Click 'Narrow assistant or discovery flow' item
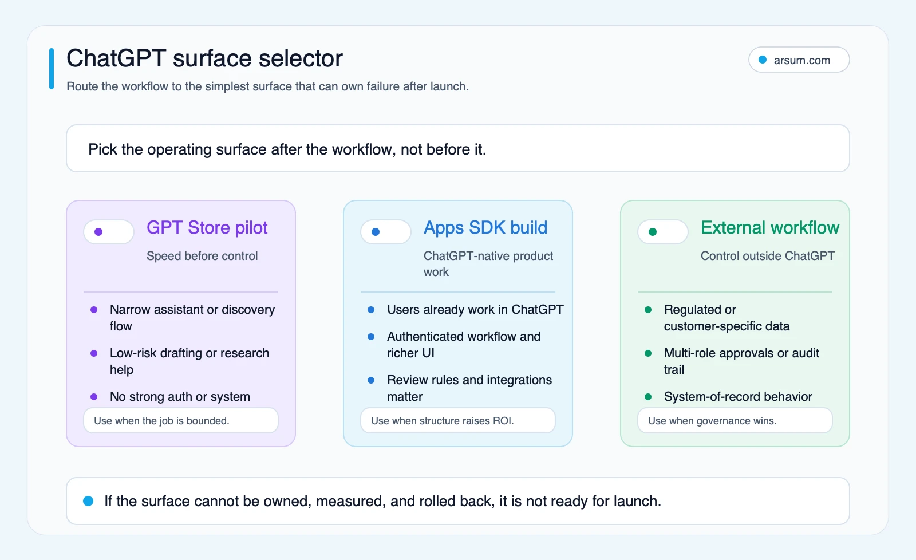The height and width of the screenshot is (560, 916). coord(192,318)
